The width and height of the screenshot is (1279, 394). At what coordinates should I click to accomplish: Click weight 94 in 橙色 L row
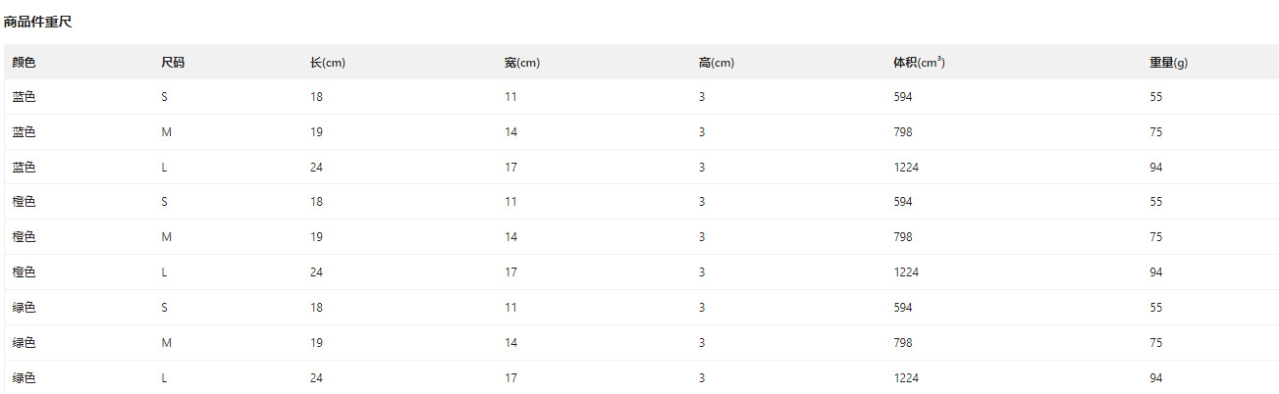[1156, 272]
